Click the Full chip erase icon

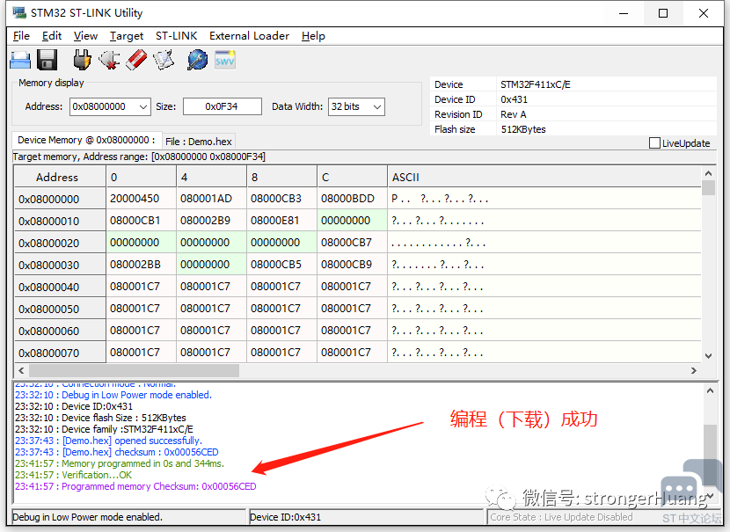[x=136, y=60]
